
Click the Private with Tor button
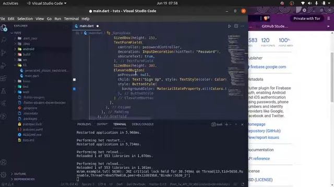click(x=307, y=19)
